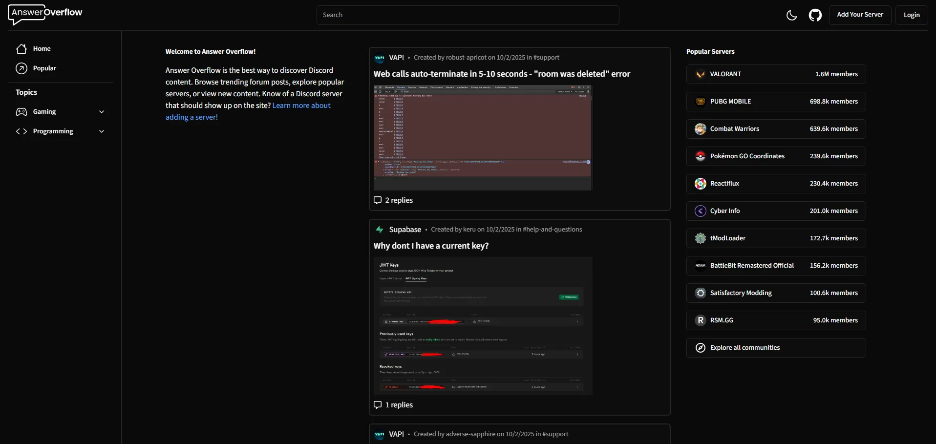The image size is (936, 444).
Task: Click the Supabase logo icon on the post
Action: 380,230
